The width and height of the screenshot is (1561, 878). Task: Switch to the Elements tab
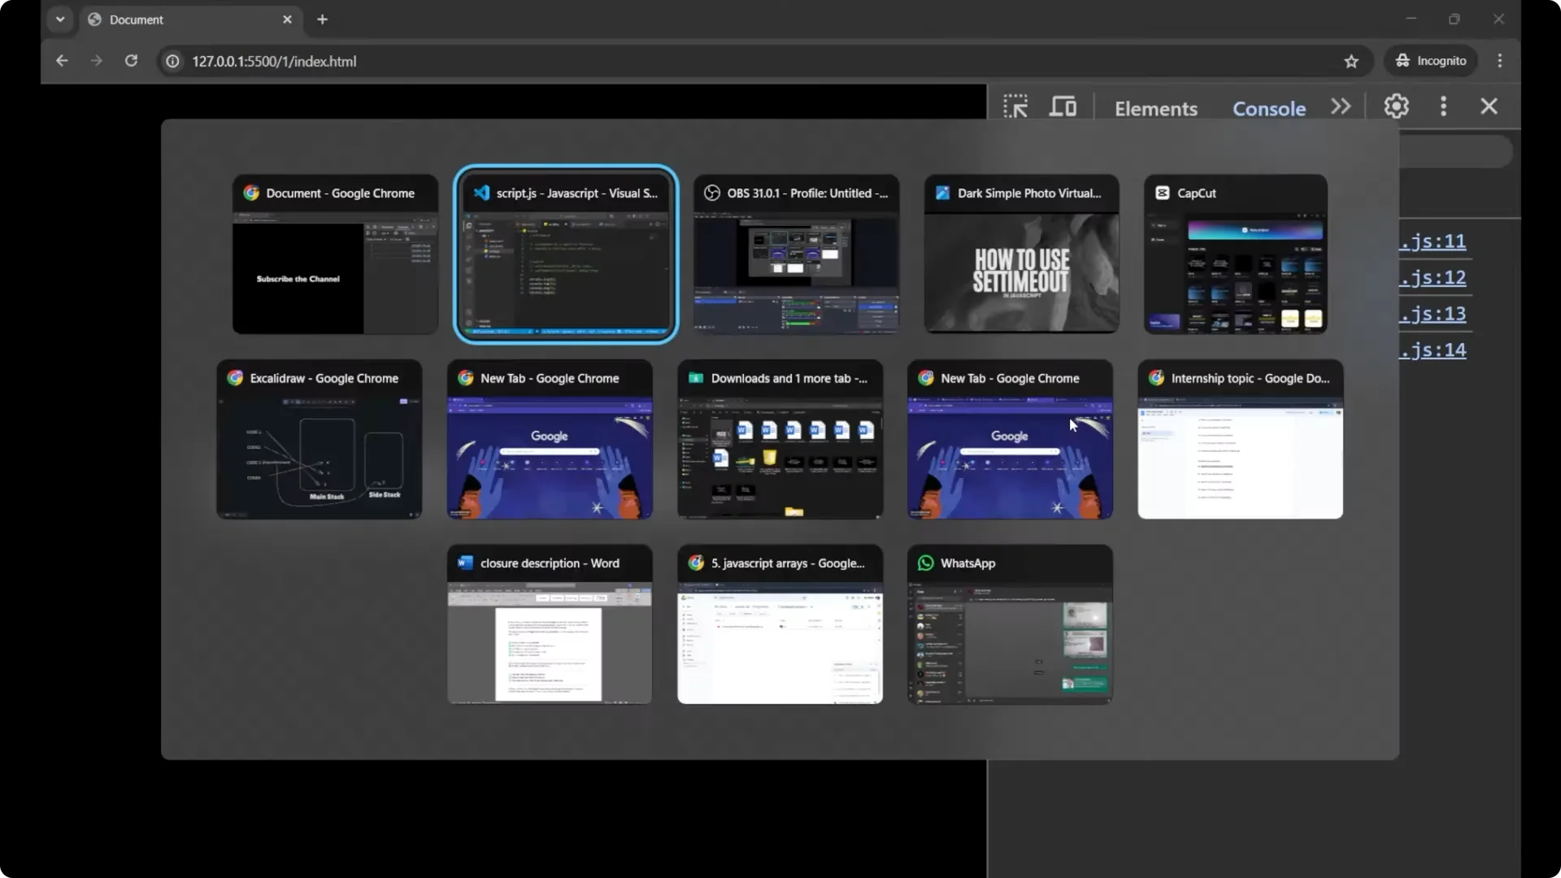(x=1155, y=108)
